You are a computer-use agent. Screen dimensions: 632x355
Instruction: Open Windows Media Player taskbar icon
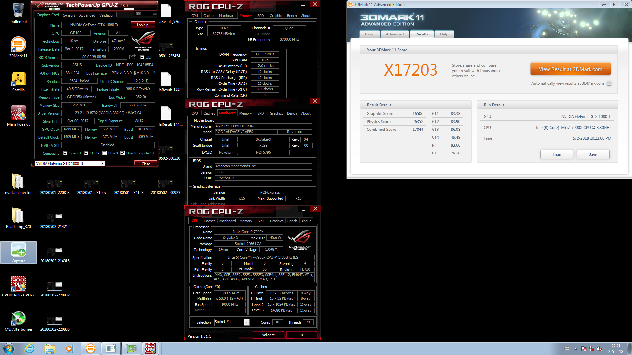tap(69, 348)
